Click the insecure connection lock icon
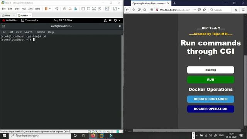 click(x=157, y=10)
